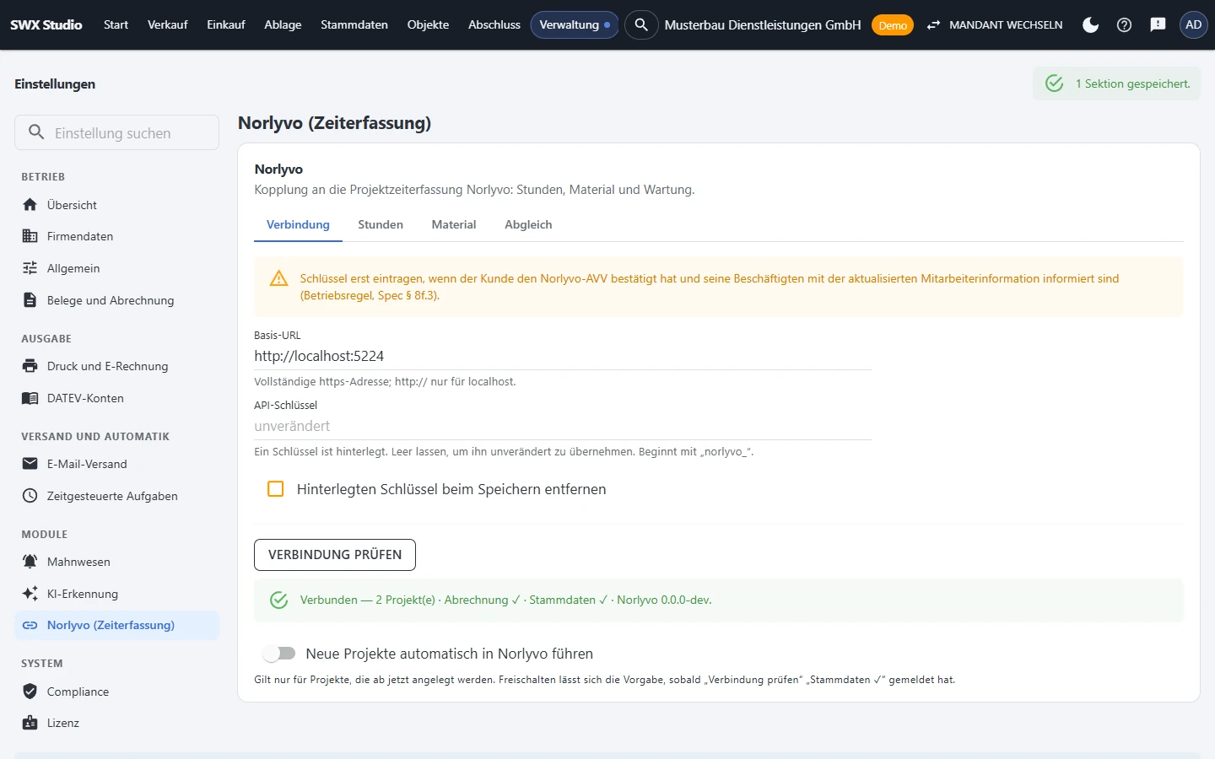Click the printer icon for Druck und E-Rechnung

point(30,366)
